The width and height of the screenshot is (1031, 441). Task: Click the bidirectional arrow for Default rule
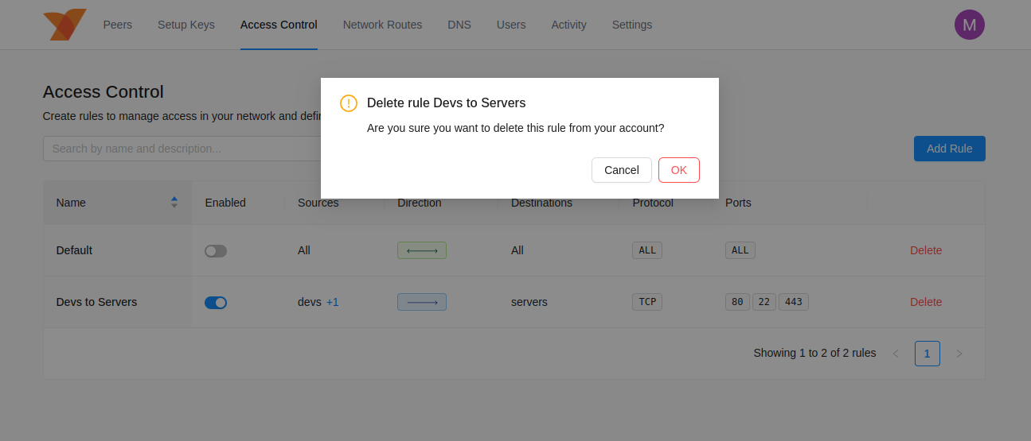[421, 250]
